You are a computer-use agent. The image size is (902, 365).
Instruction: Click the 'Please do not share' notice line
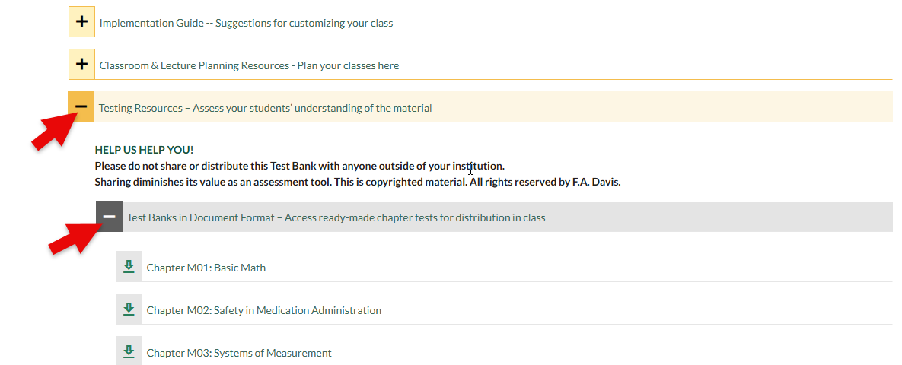(x=299, y=166)
